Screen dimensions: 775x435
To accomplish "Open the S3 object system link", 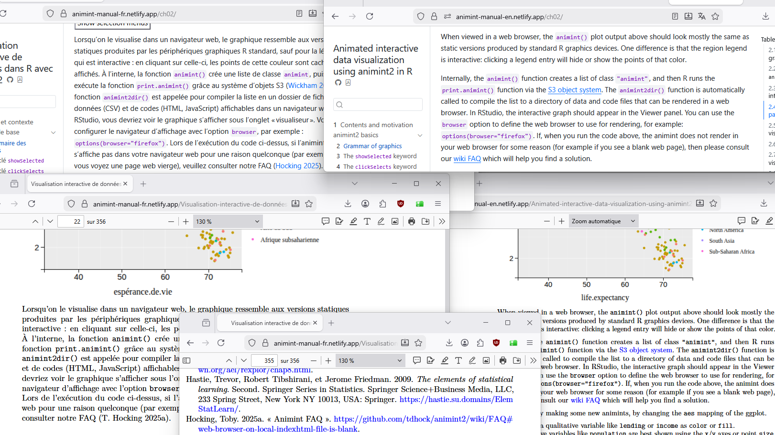I will (574, 90).
